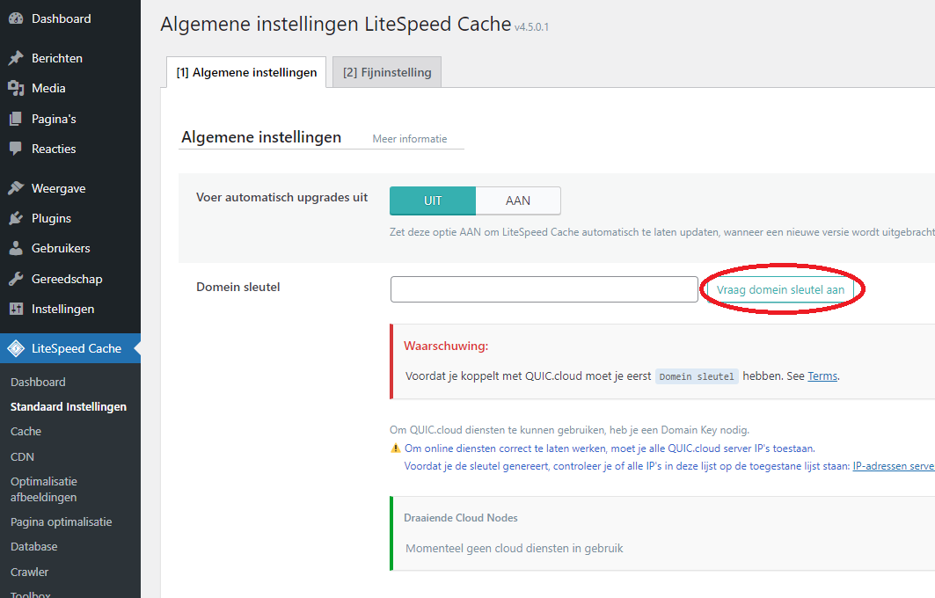This screenshot has height=598, width=935.
Task: Select the Gebruikers person icon
Action: point(16,248)
